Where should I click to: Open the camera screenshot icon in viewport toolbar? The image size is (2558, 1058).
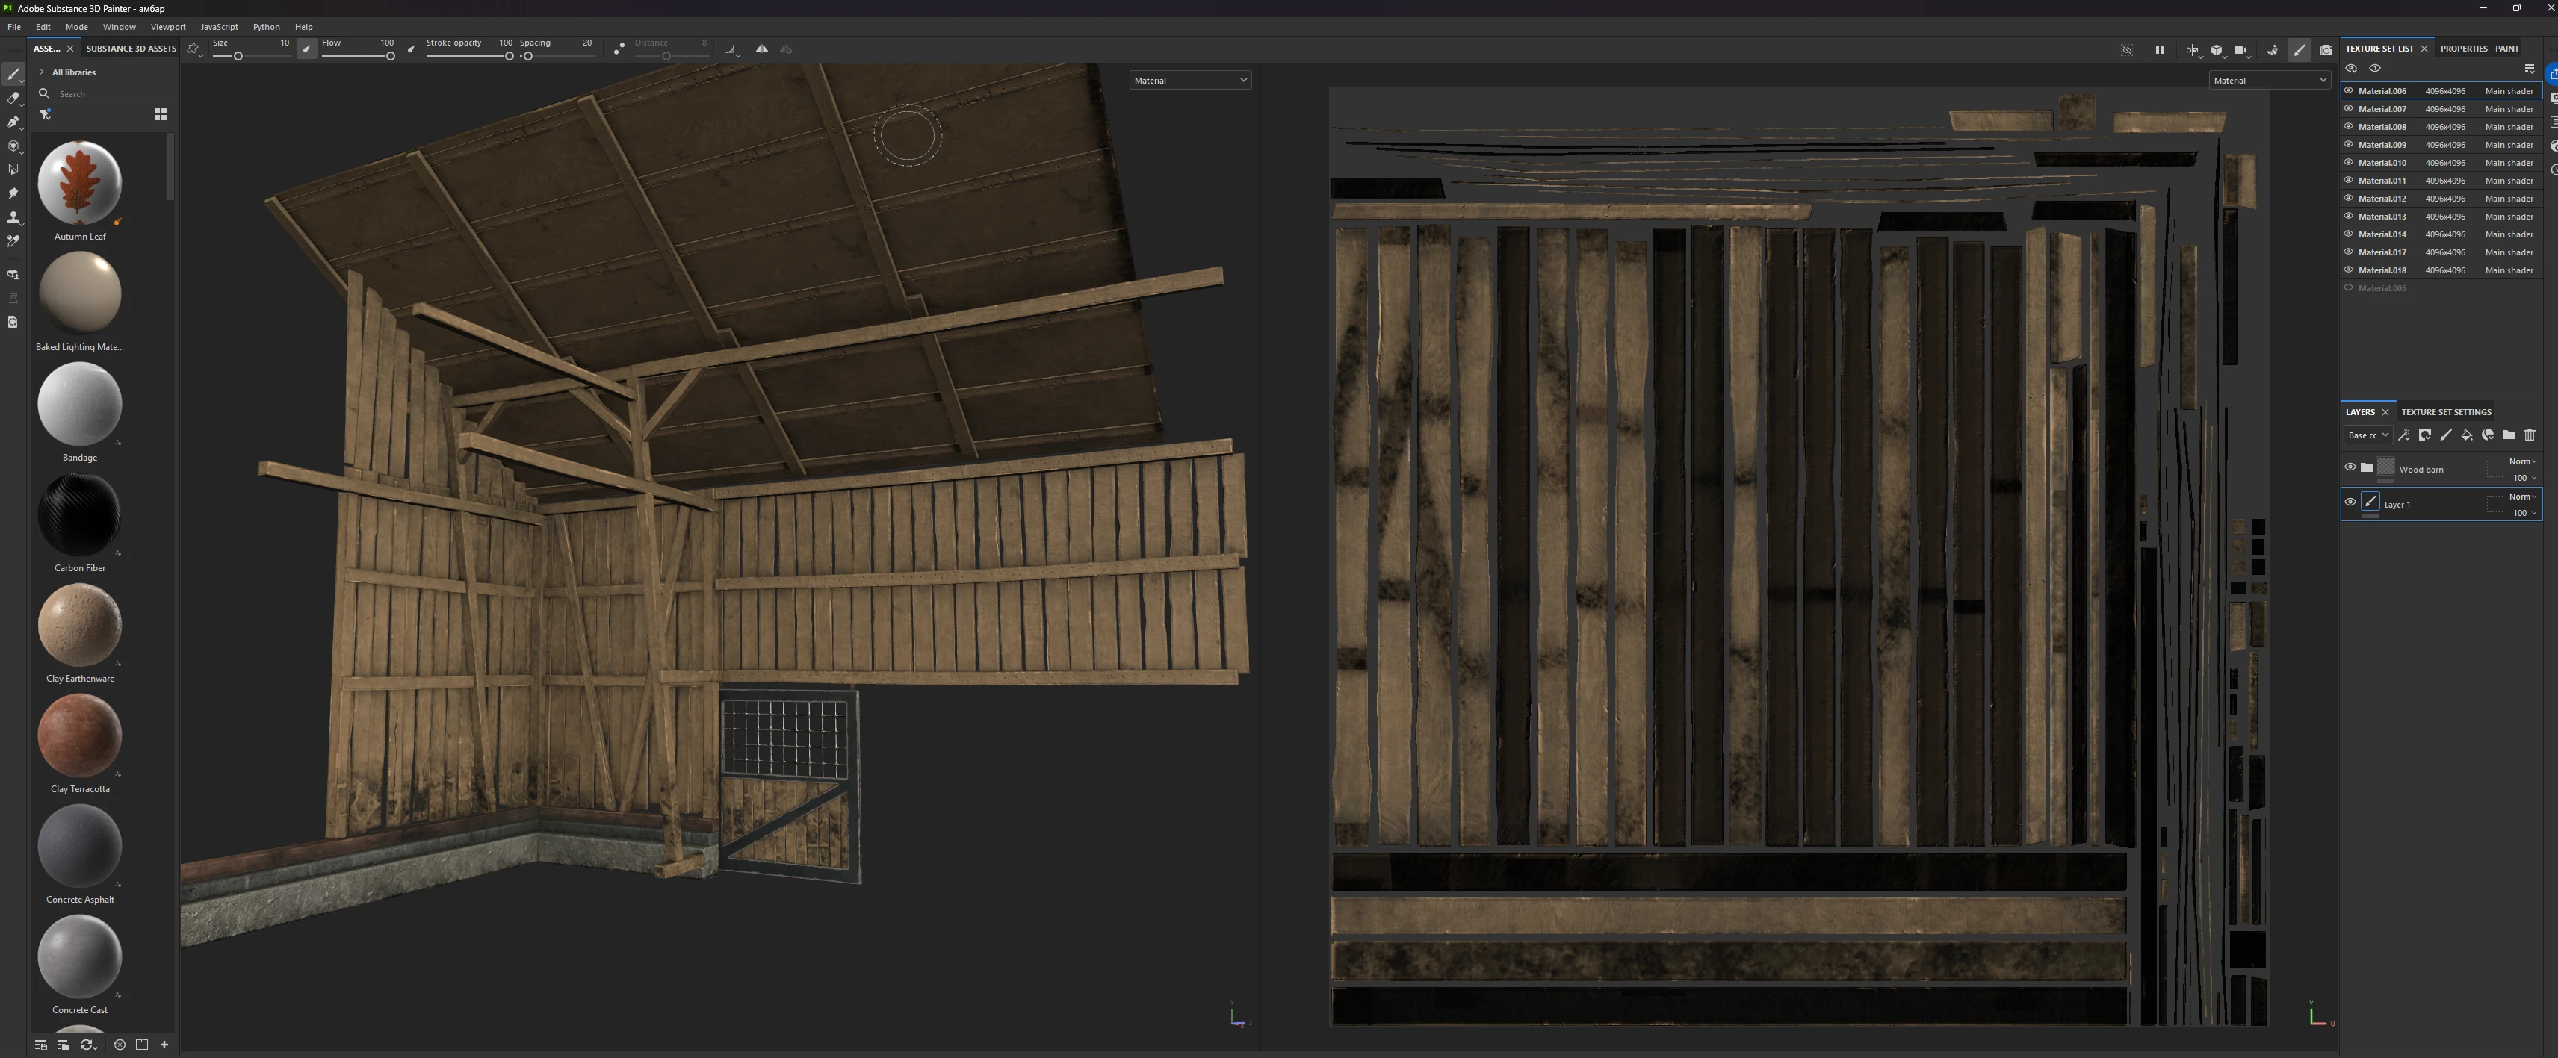point(2326,49)
